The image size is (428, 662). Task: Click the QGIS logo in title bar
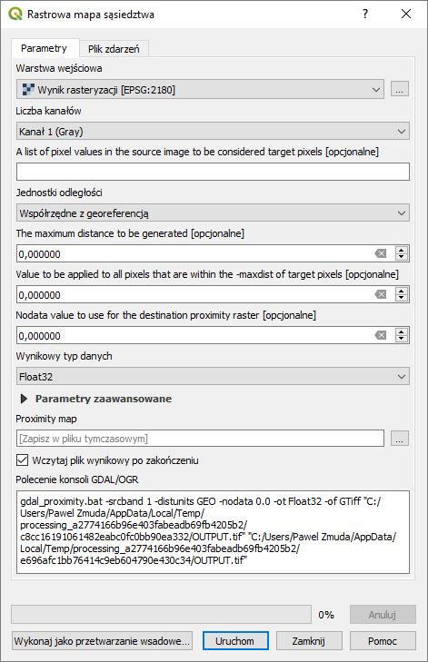pos(15,14)
